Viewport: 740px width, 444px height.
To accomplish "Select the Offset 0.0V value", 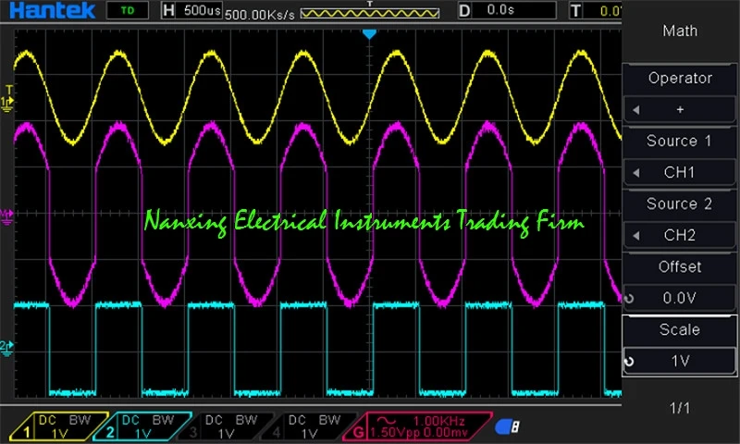I will pos(680,298).
